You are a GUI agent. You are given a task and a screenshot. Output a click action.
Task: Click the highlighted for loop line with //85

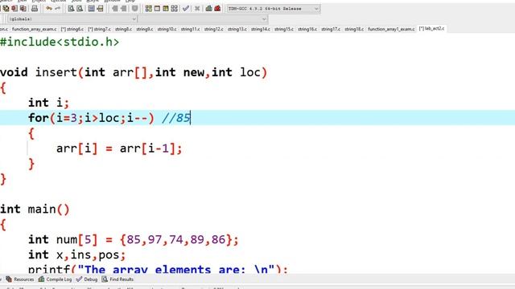coord(257,118)
